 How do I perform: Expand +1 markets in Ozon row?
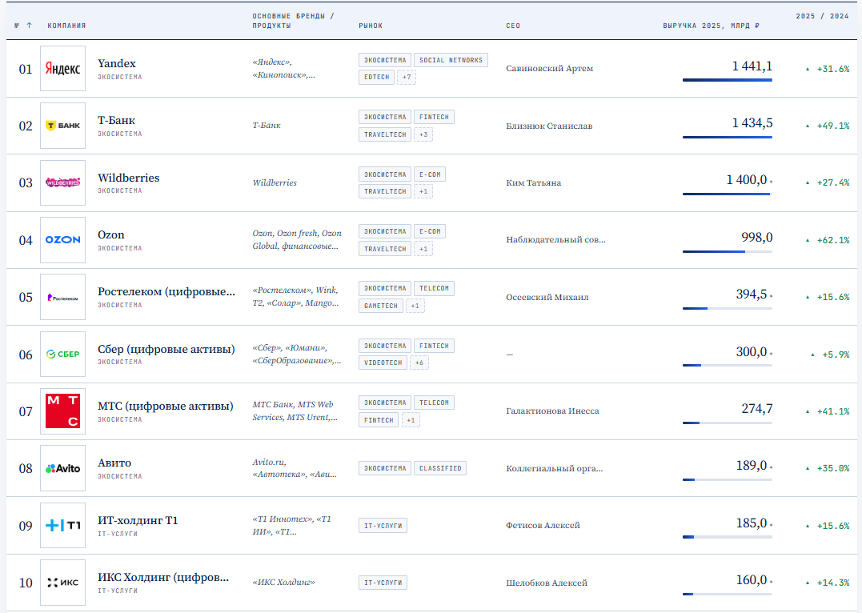click(x=423, y=249)
